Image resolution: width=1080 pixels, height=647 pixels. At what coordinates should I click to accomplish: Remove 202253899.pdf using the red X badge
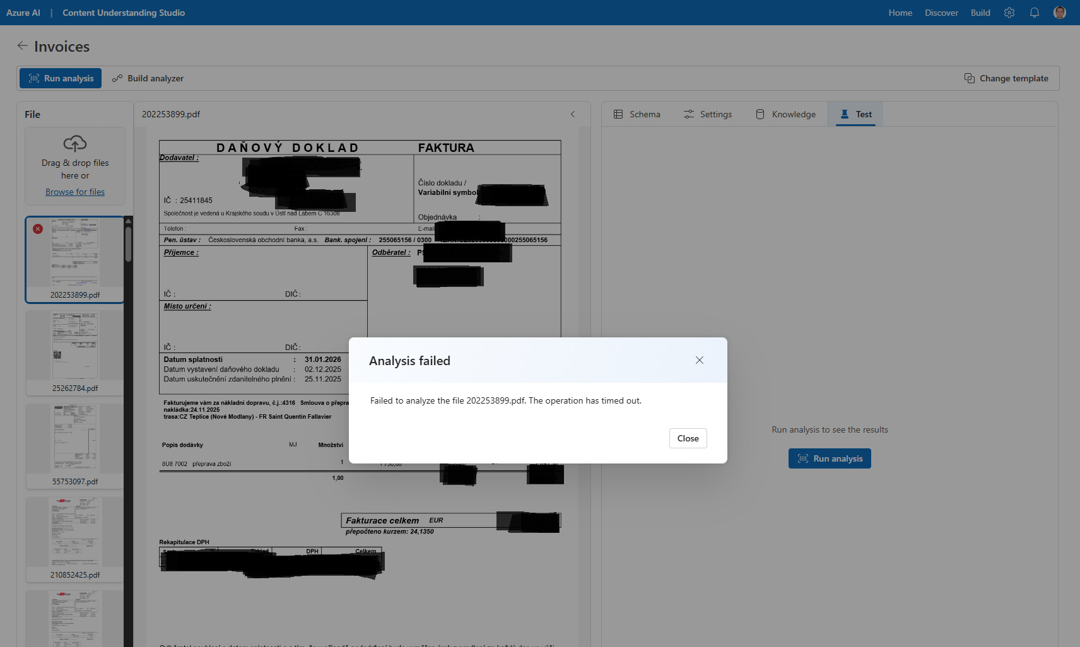point(38,229)
